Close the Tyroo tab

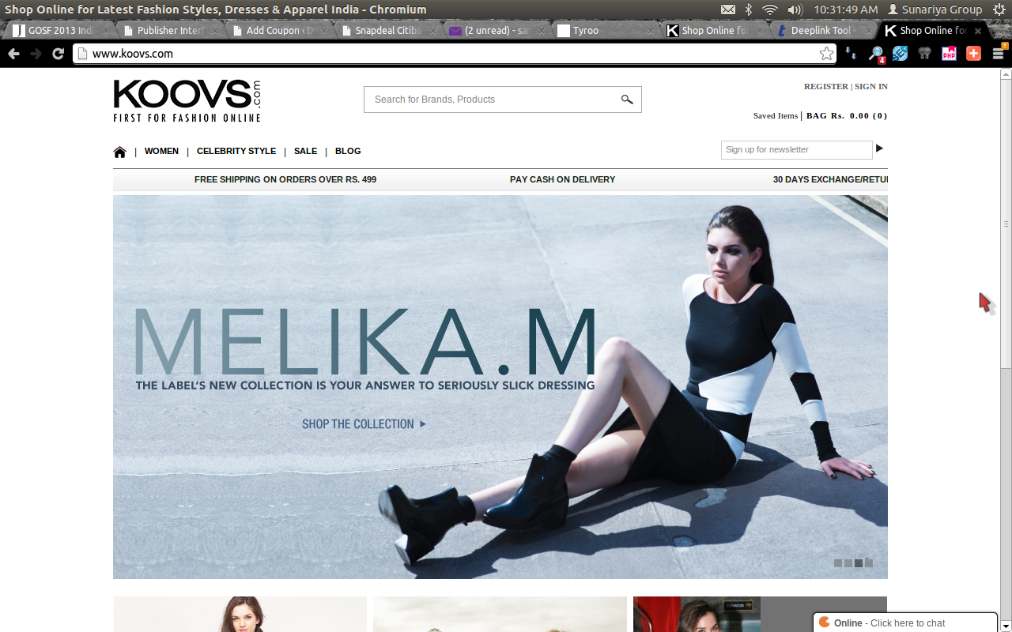pyautogui.click(x=650, y=31)
